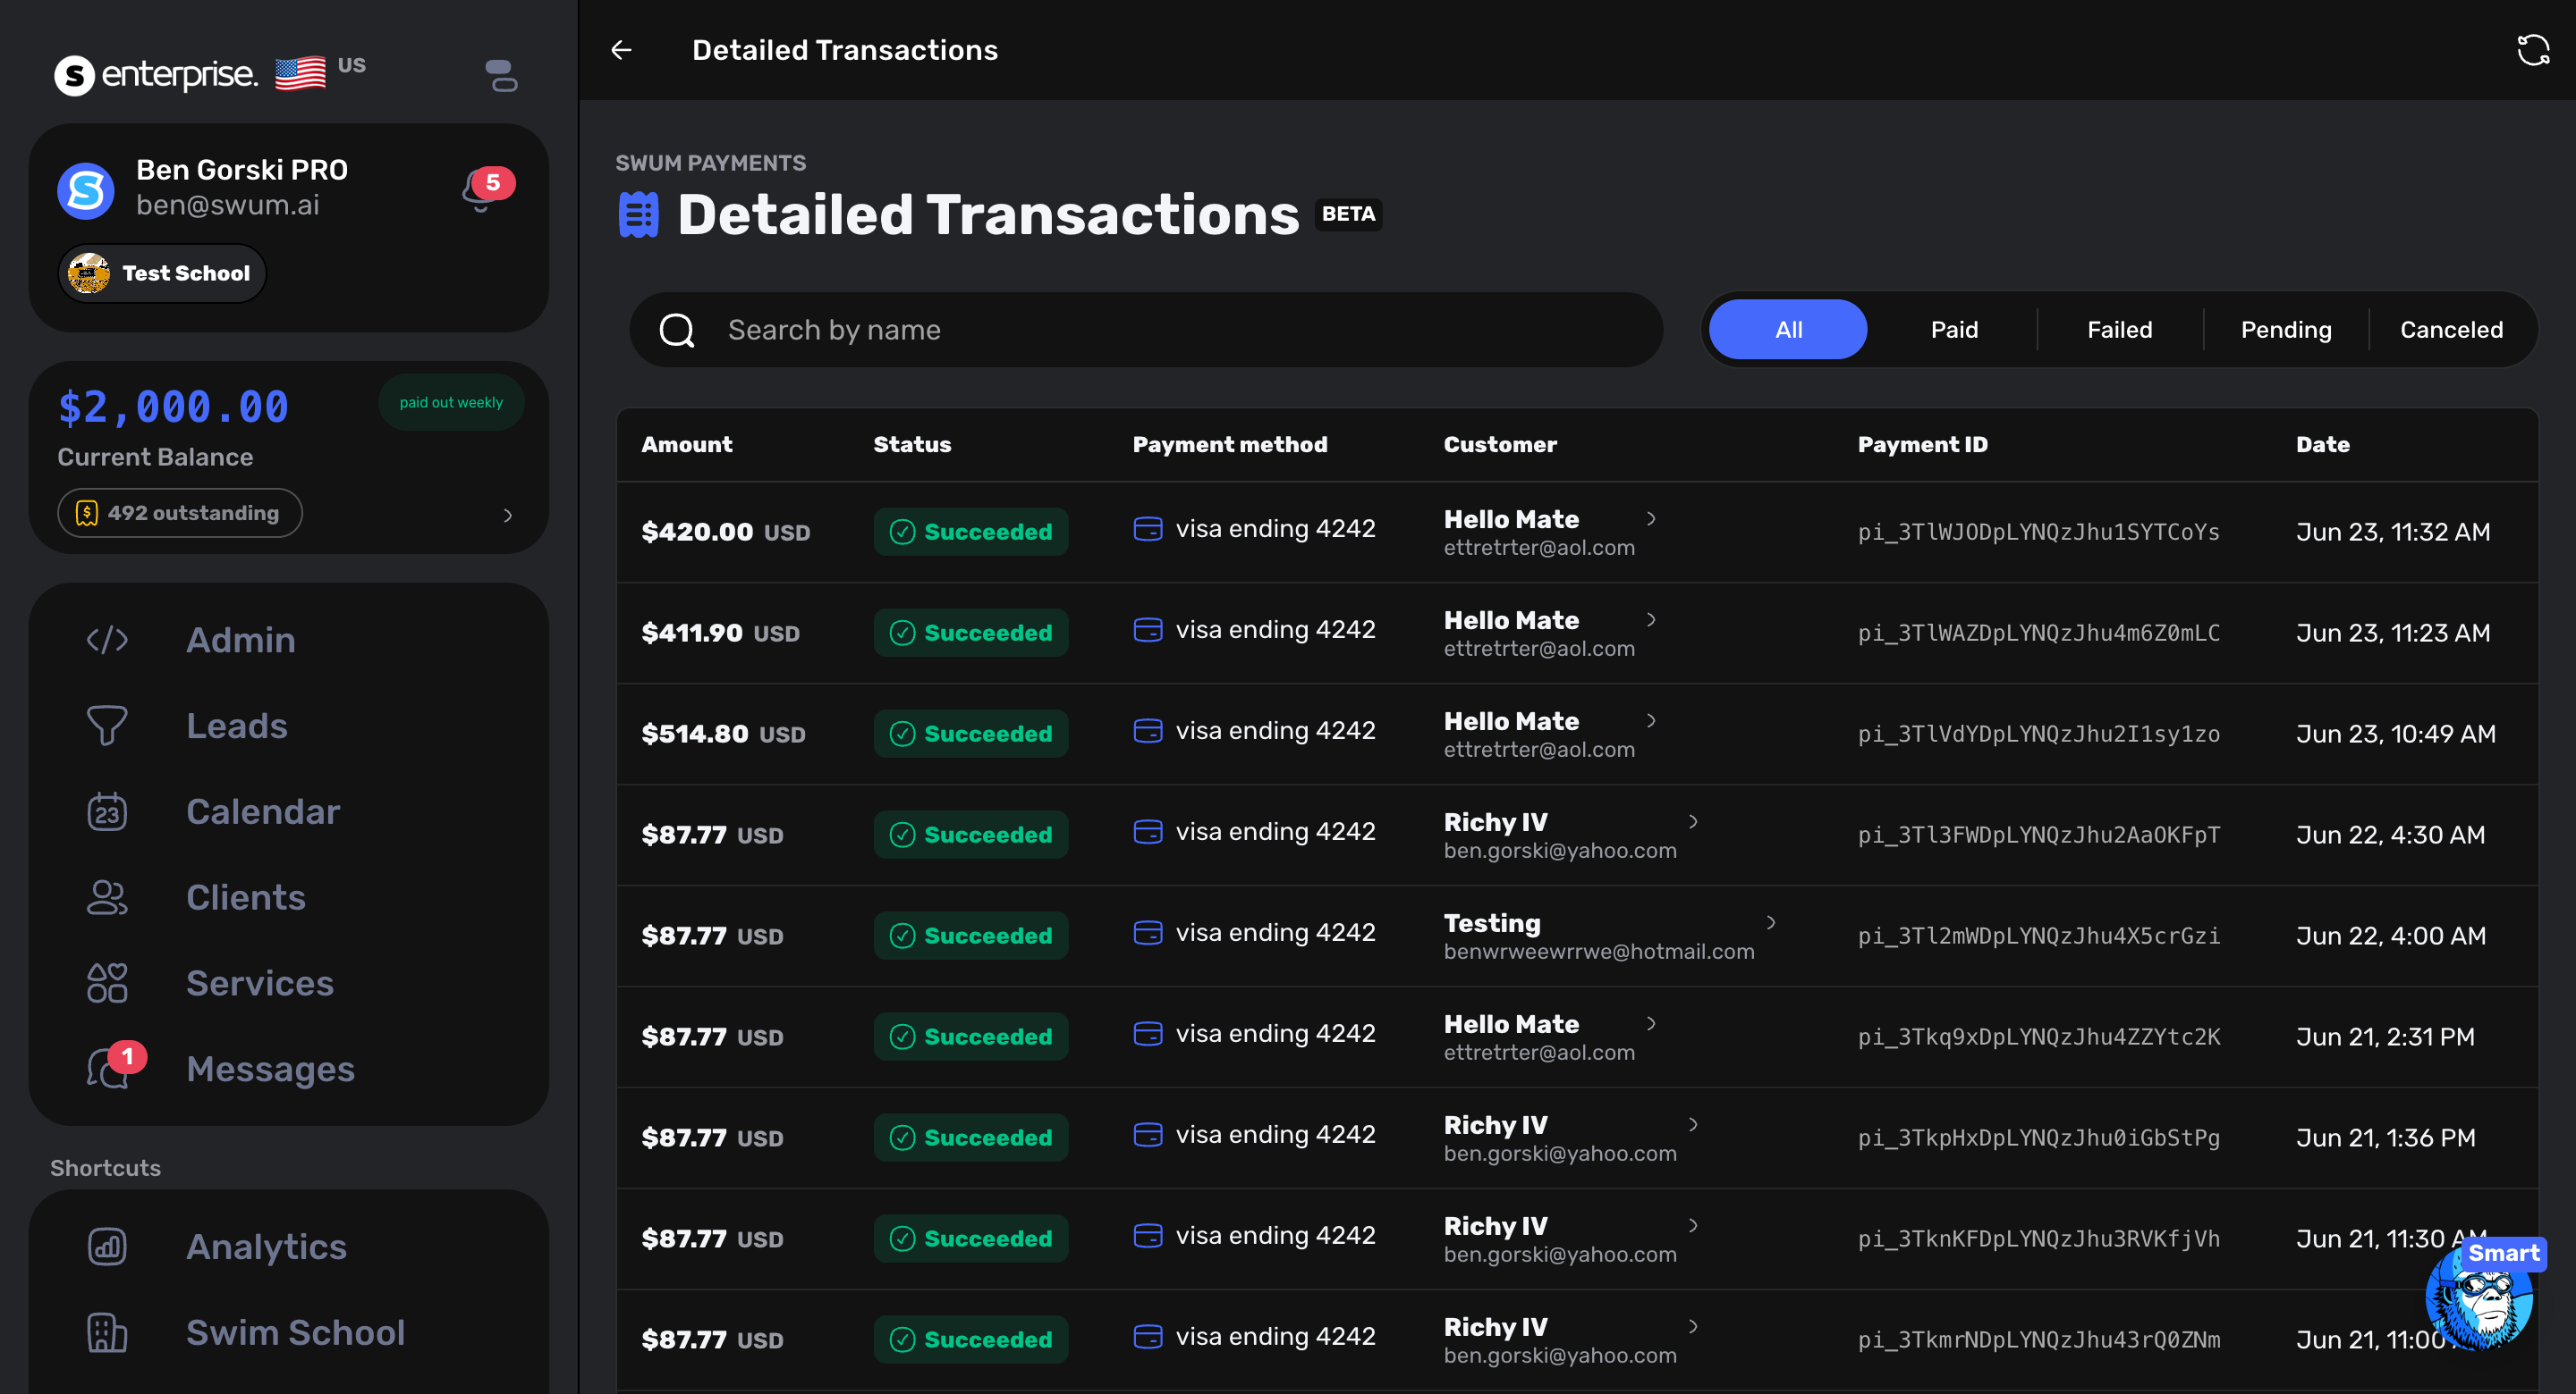Click the $2,000.00 current balance
This screenshot has width=2576, height=1394.
point(173,407)
